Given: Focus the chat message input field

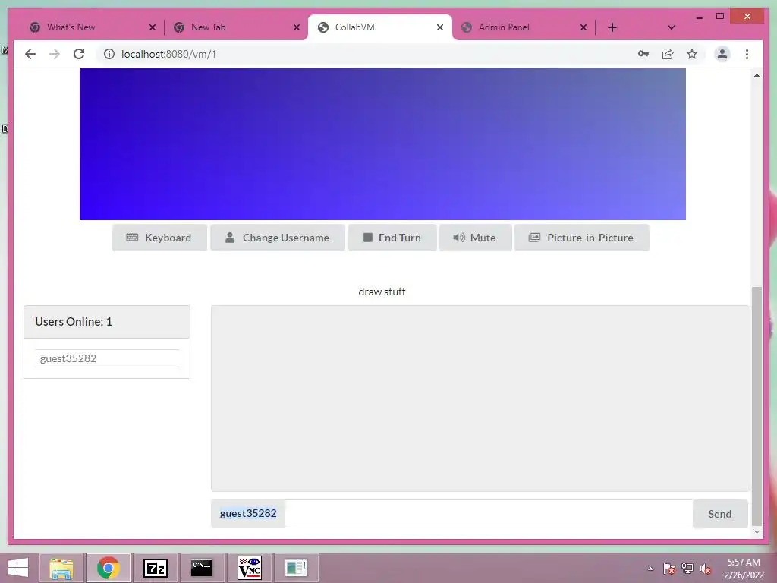Looking at the screenshot, I should tap(489, 514).
